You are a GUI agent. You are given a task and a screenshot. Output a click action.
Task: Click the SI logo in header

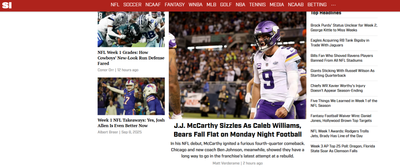7,5
